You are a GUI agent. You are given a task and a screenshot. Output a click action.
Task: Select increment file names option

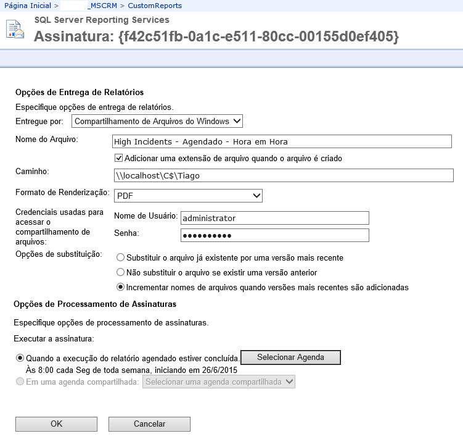120,287
